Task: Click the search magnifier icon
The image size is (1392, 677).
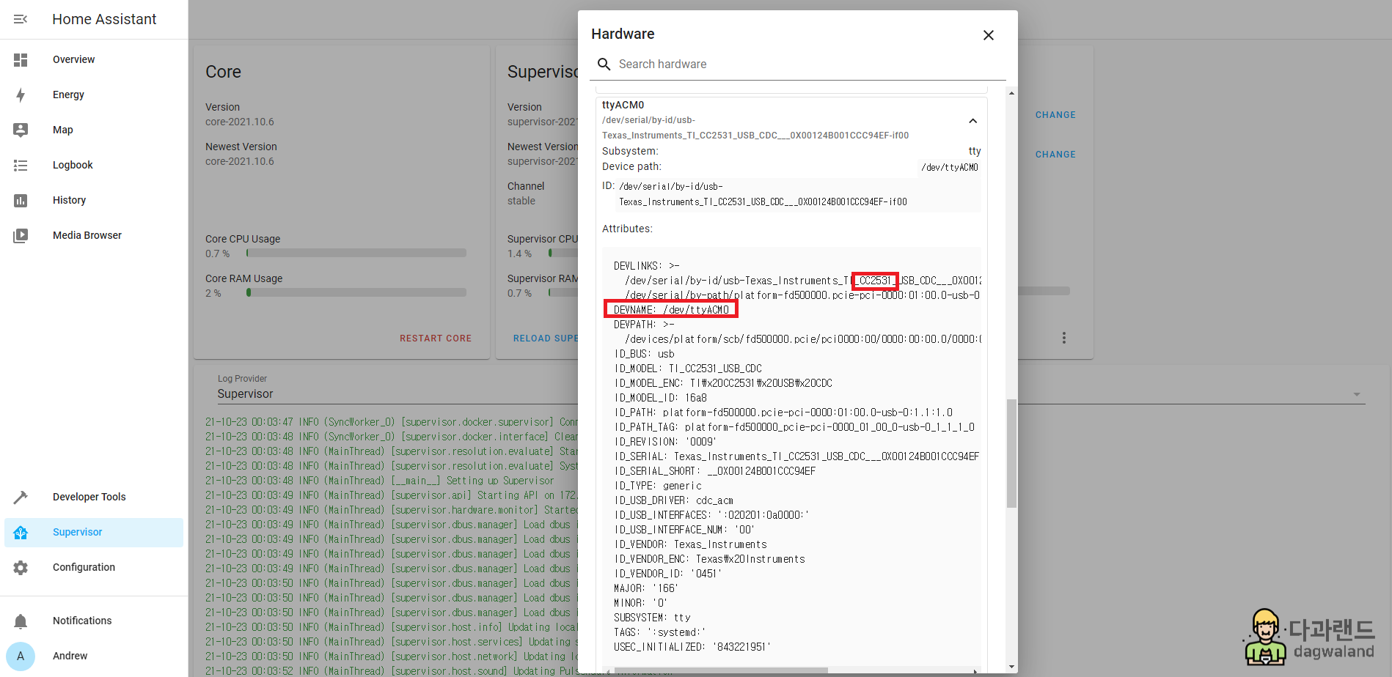Action: click(x=604, y=64)
